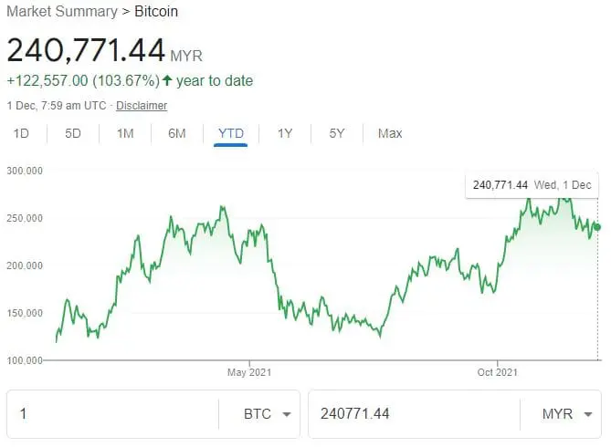This screenshot has width=611, height=447.
Task: Click the green year-to-date up arrow
Action: [167, 80]
